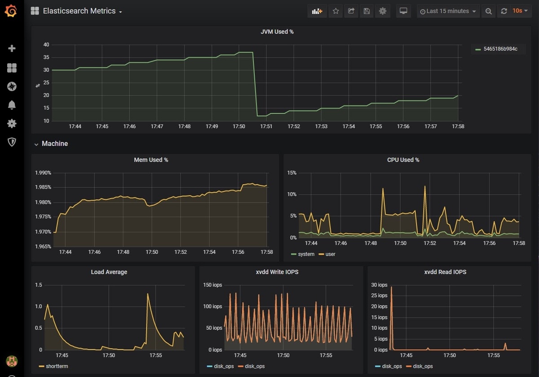Toggle the 5465186b984c legend series

click(x=500, y=49)
